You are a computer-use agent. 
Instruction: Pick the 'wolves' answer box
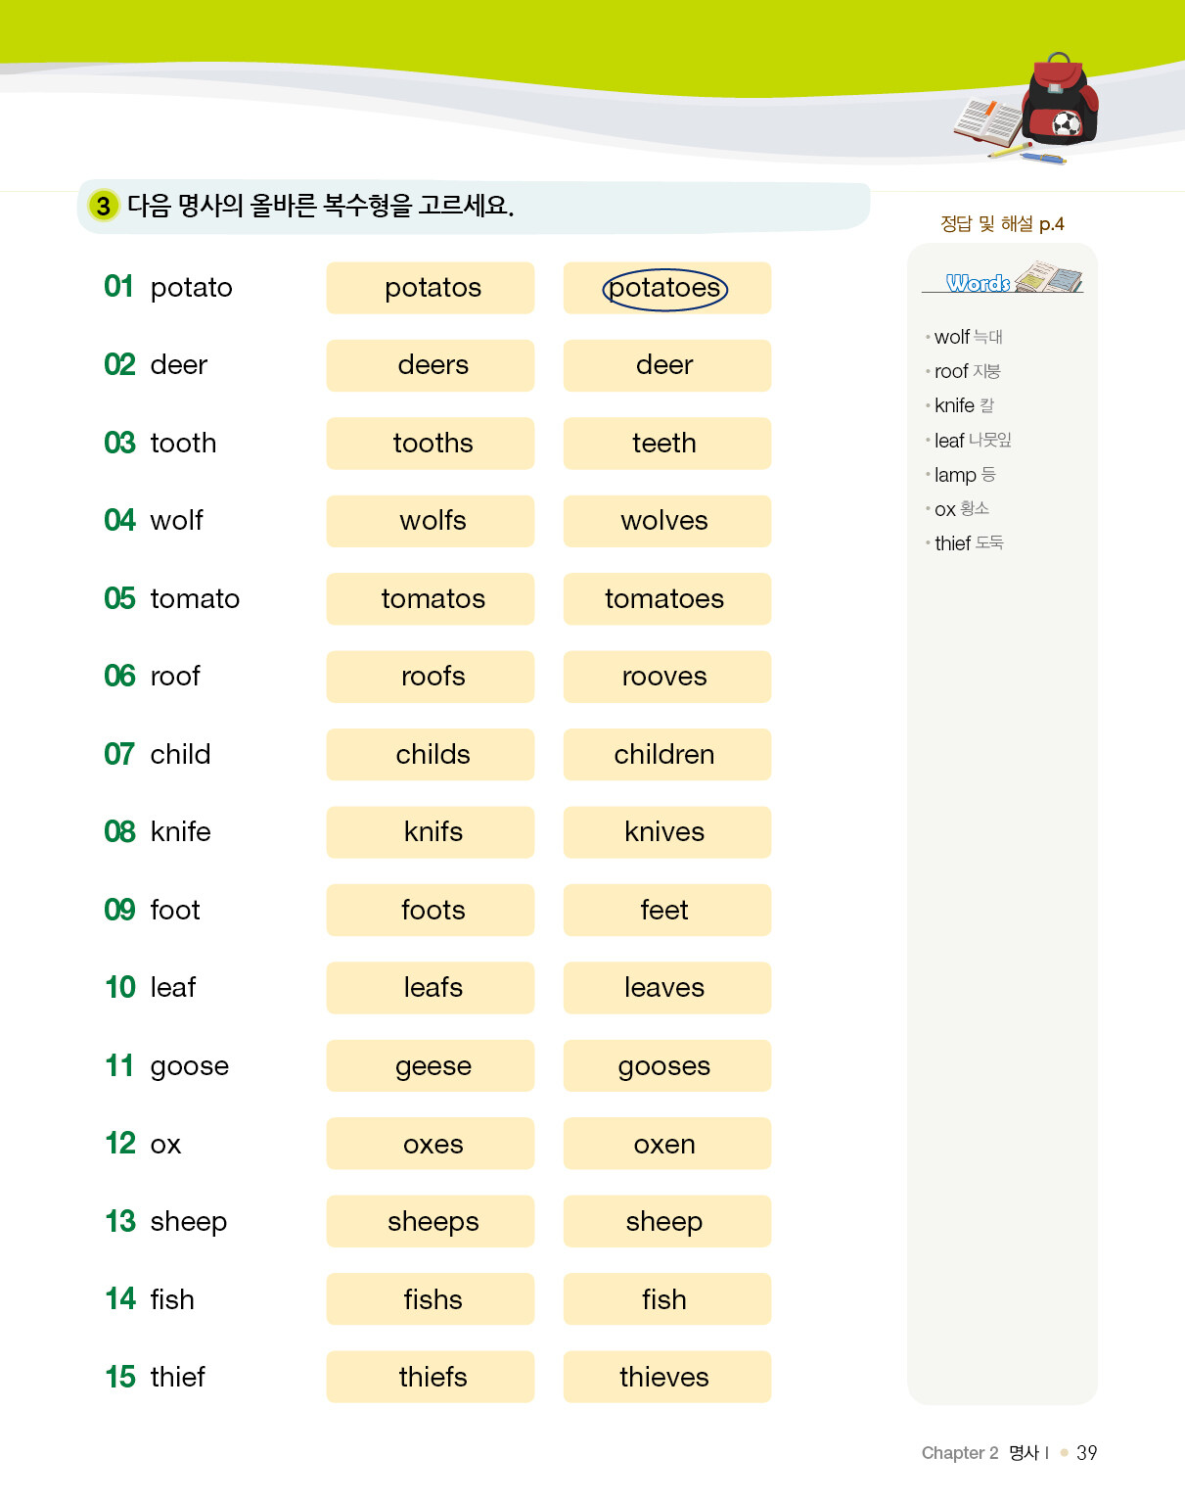tap(665, 521)
